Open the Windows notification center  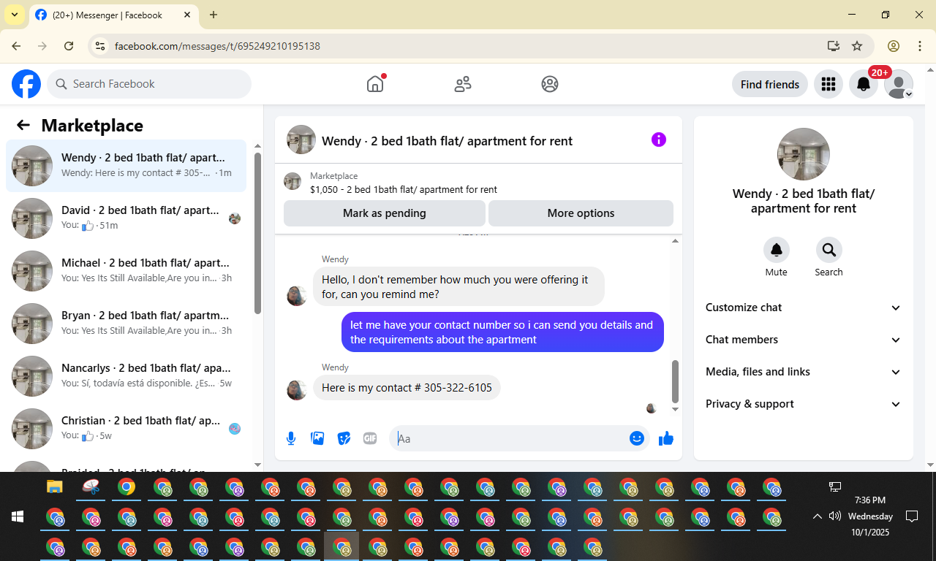[x=912, y=516]
